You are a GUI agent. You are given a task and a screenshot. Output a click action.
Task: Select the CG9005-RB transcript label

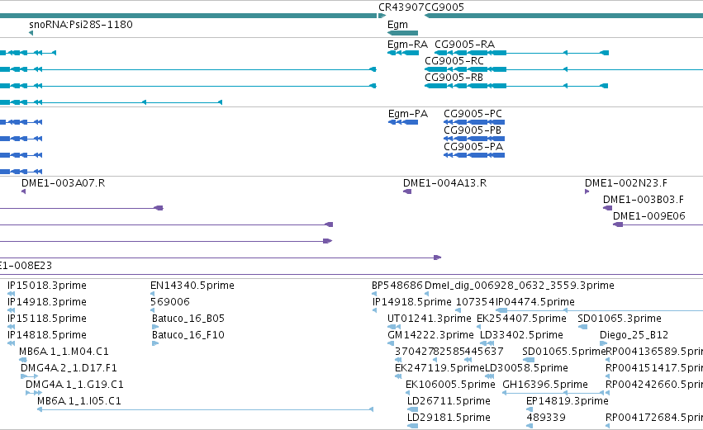(454, 78)
